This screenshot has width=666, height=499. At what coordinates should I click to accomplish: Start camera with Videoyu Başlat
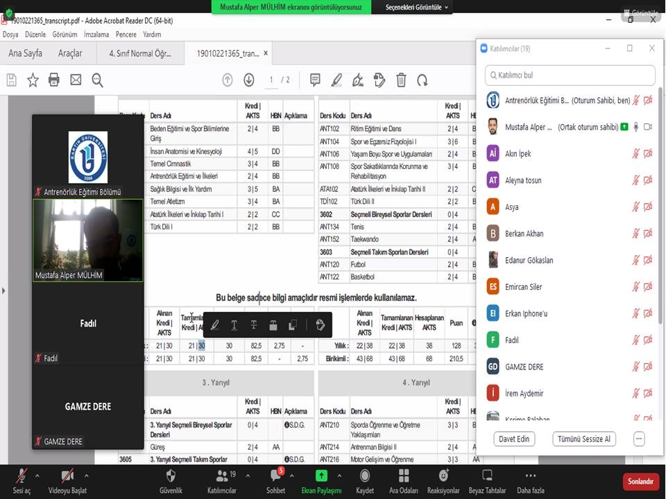pyautogui.click(x=67, y=480)
